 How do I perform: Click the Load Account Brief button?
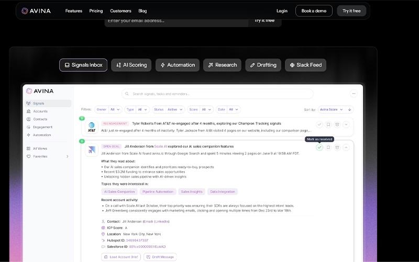click(x=121, y=257)
